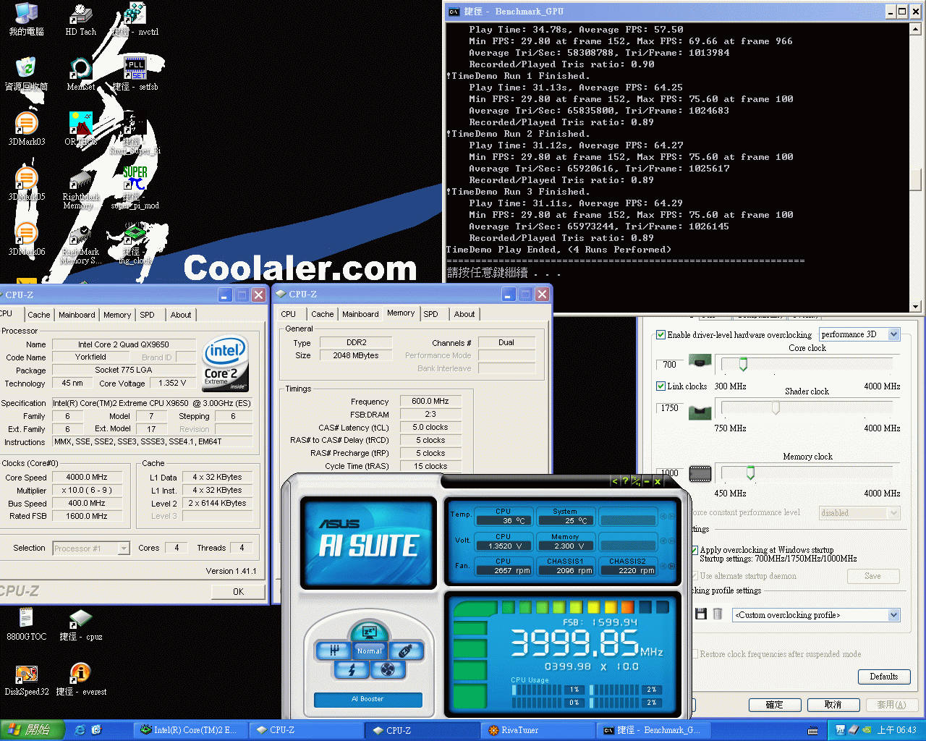Adjust the Core clock slider handle
The width and height of the screenshot is (926, 741).
coord(743,364)
